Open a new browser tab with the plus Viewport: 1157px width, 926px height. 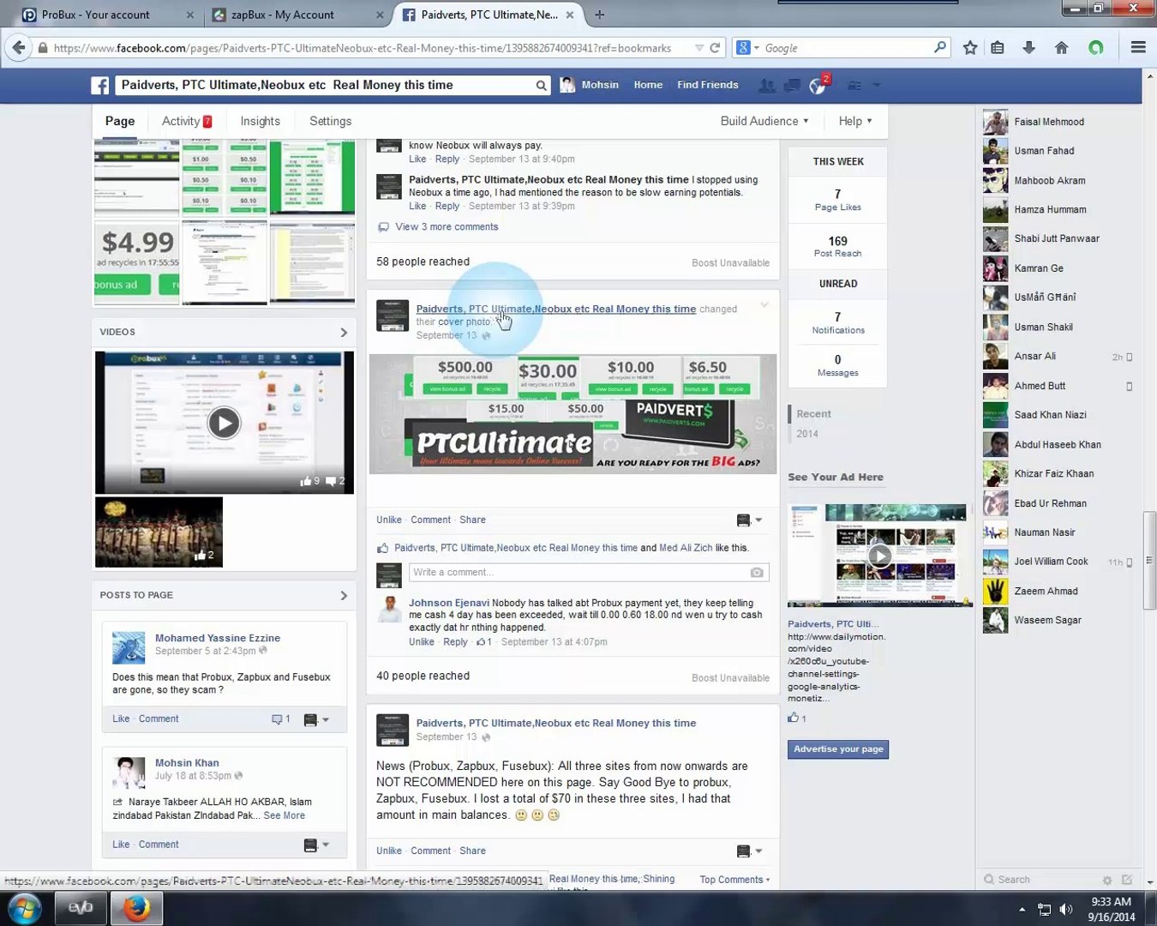point(599,15)
